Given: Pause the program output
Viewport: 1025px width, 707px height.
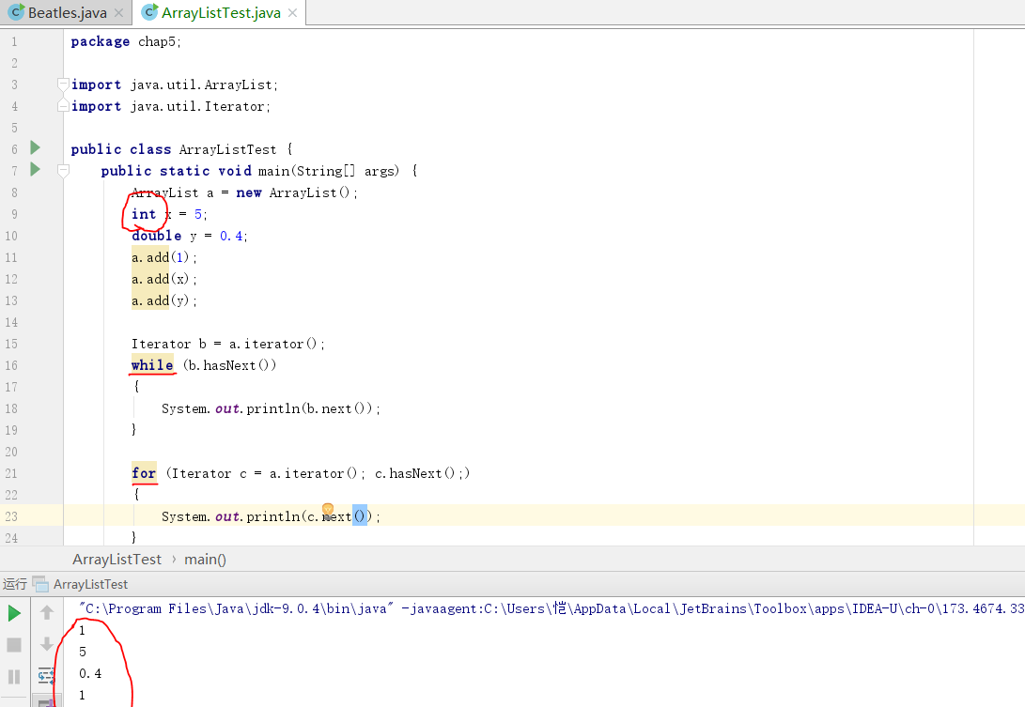Looking at the screenshot, I should [14, 676].
